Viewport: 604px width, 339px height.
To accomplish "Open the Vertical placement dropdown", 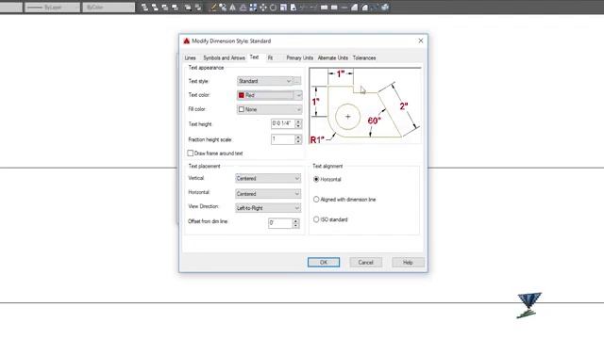I will tap(268, 178).
